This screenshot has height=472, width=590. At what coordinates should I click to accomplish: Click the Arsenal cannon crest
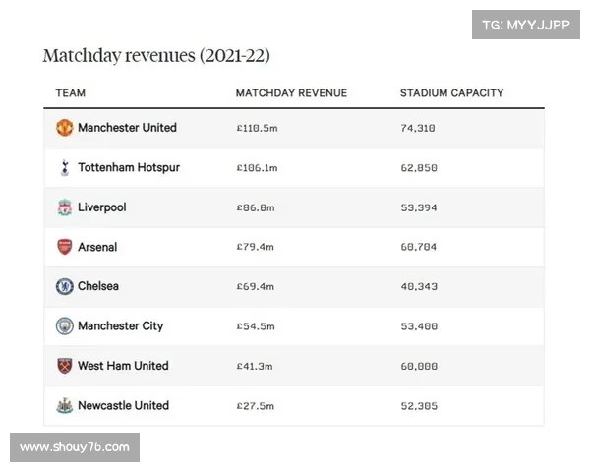pyautogui.click(x=65, y=247)
